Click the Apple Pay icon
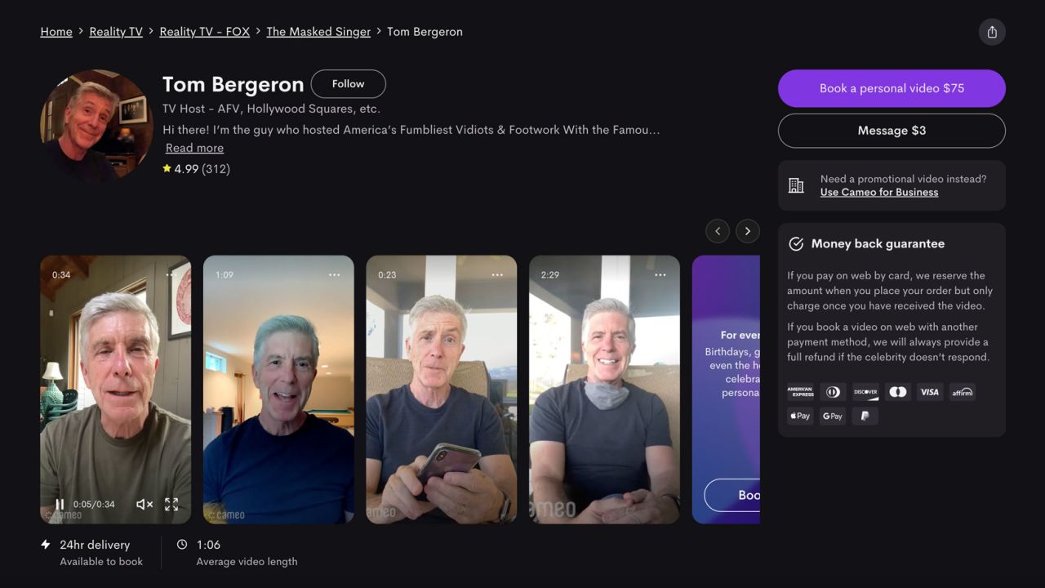This screenshot has width=1045, height=588. 800,416
